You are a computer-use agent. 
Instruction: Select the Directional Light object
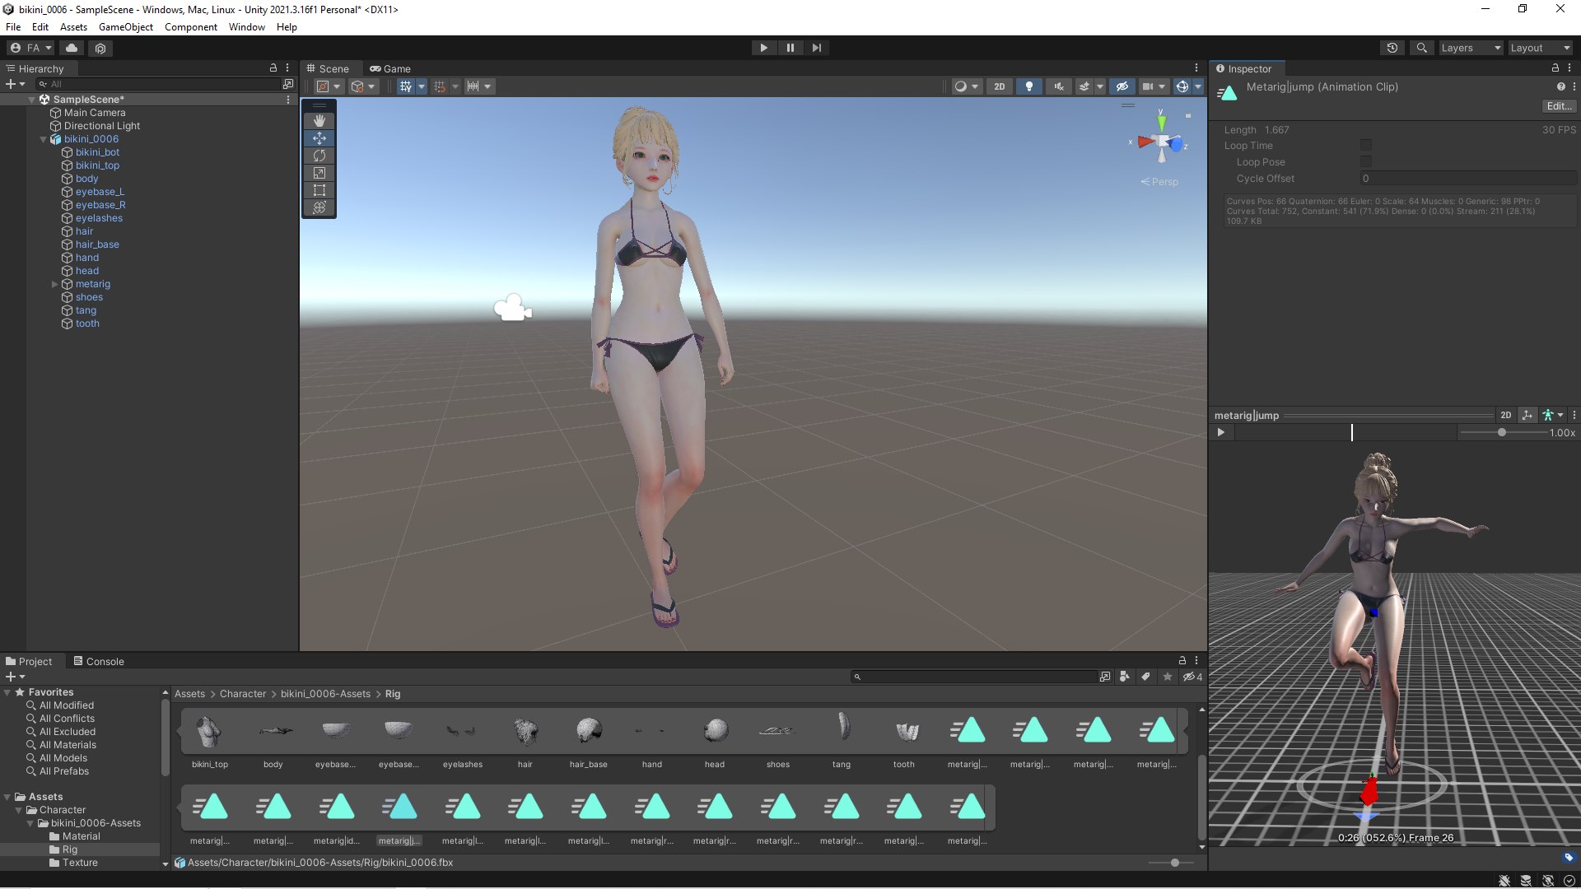[x=101, y=126]
